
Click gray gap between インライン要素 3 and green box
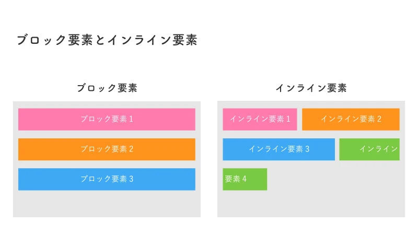coord(337,149)
